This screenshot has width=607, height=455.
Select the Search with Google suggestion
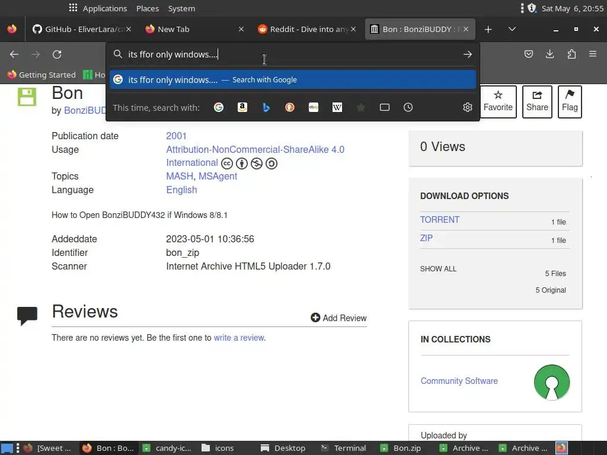click(x=293, y=80)
